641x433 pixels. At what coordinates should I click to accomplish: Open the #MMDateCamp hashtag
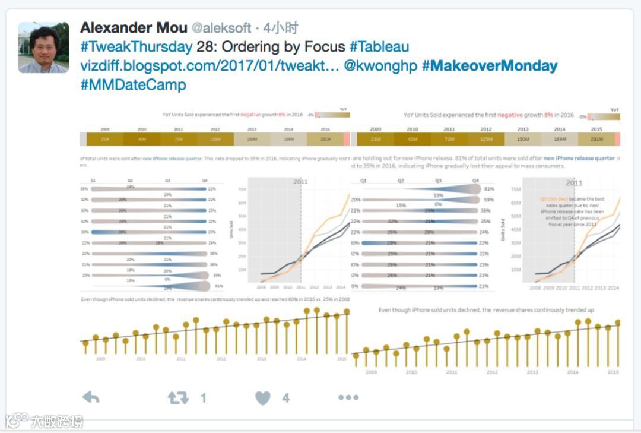[x=134, y=85]
